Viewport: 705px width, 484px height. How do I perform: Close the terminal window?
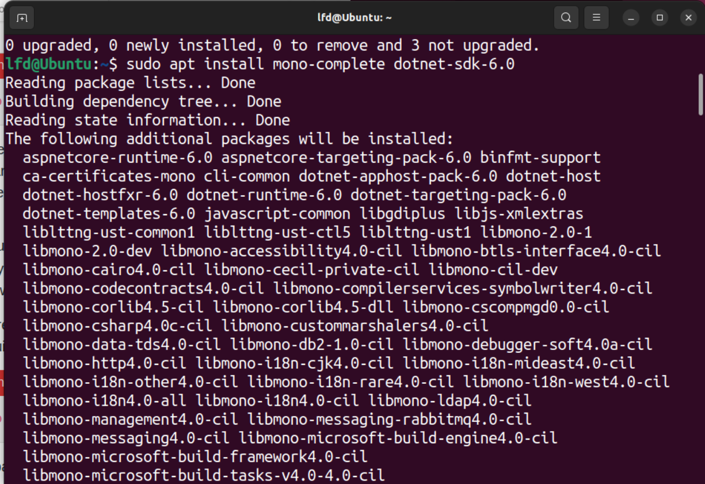(688, 18)
